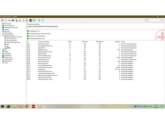Sort by the Статус column header
This screenshot has width=165, height=124.
123,42
